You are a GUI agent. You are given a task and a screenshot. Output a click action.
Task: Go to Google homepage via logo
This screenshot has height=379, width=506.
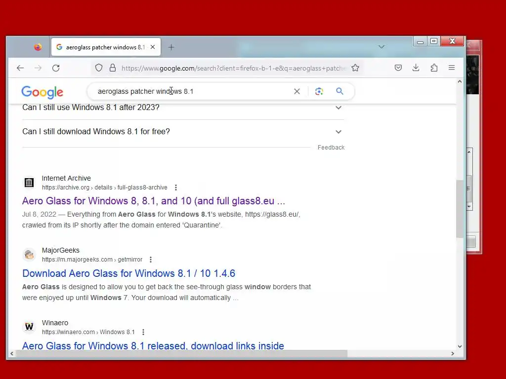point(42,92)
